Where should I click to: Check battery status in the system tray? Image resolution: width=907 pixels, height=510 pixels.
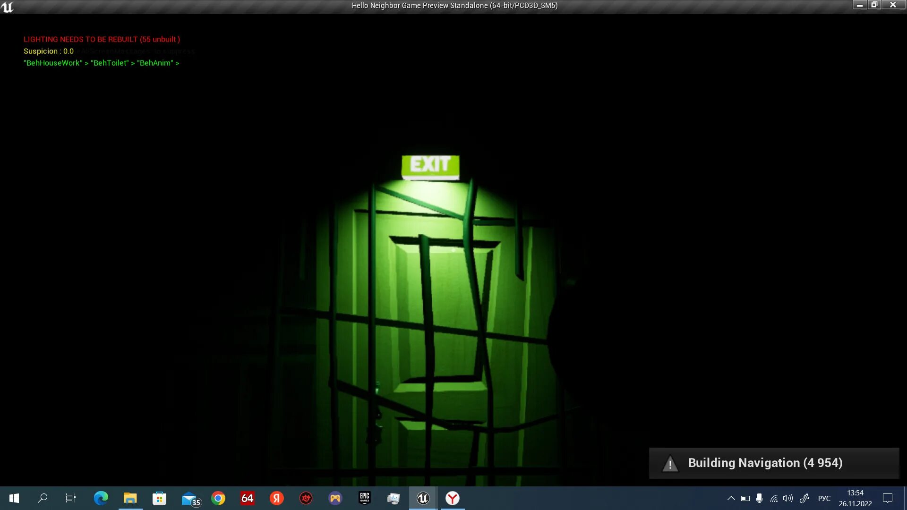click(x=745, y=498)
